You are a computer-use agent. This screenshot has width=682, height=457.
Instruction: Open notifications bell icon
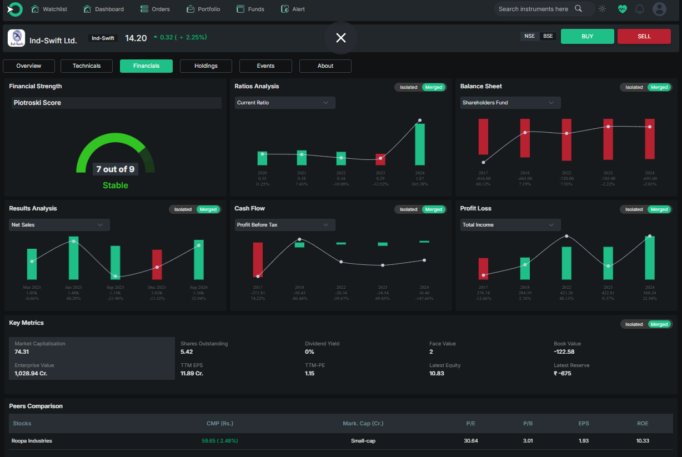pyautogui.click(x=640, y=9)
